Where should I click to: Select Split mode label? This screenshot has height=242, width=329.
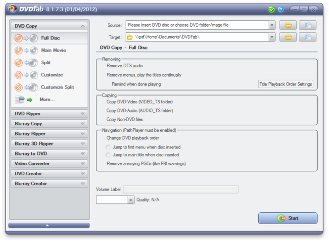click(x=46, y=62)
